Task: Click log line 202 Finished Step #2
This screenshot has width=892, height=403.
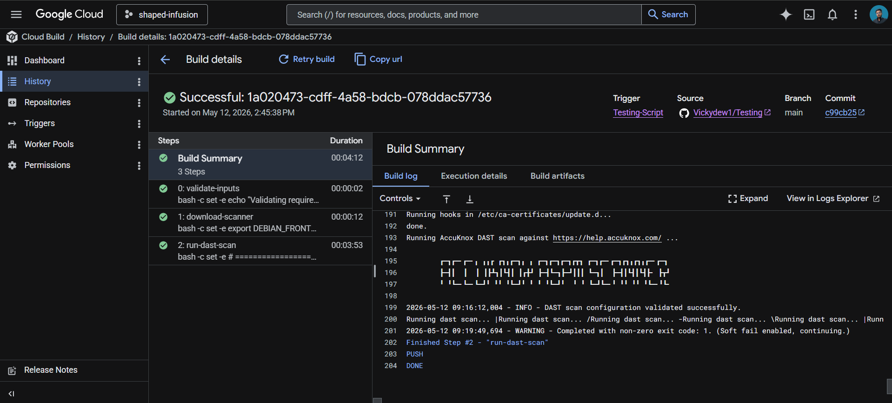Action: (x=477, y=343)
